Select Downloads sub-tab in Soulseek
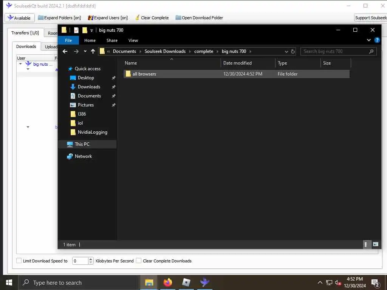Viewport: 387px width, 290px height. pyautogui.click(x=26, y=46)
